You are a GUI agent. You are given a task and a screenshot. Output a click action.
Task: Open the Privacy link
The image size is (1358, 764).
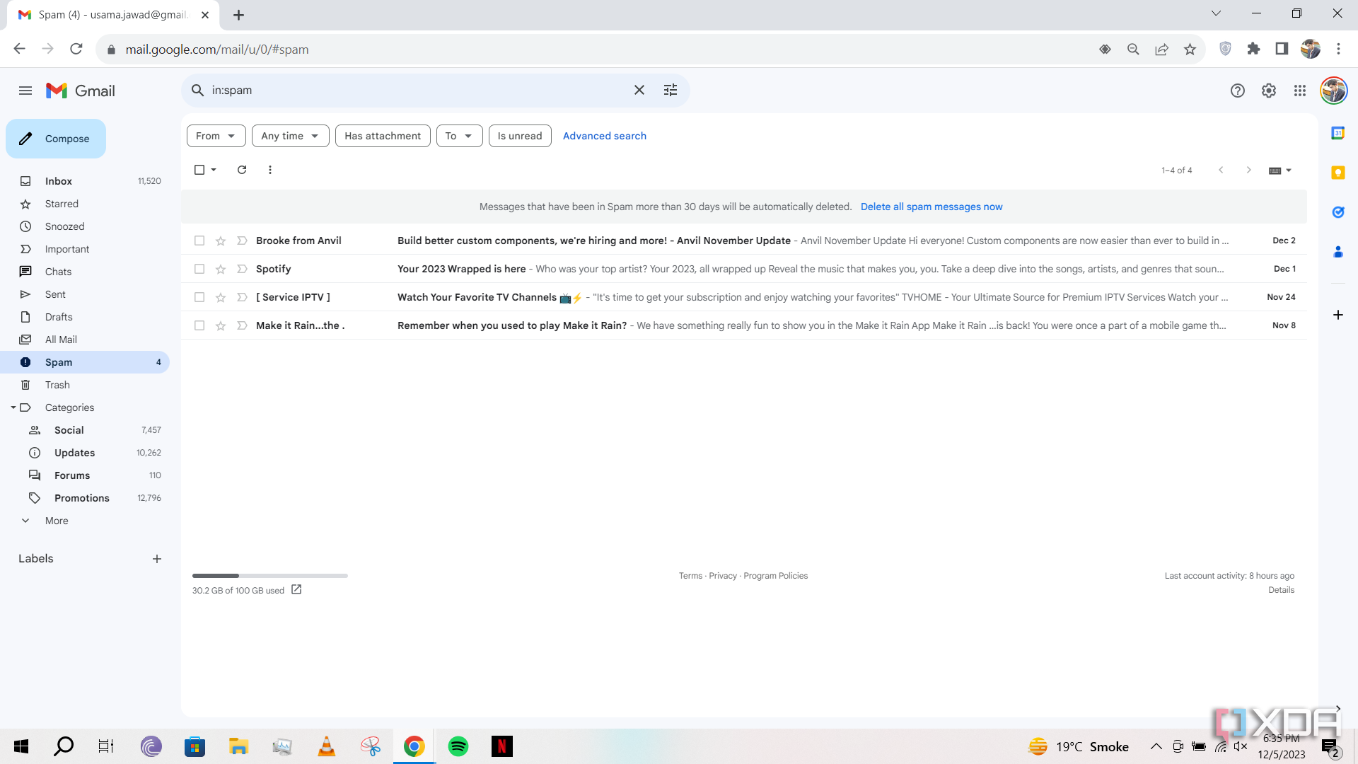click(x=723, y=576)
